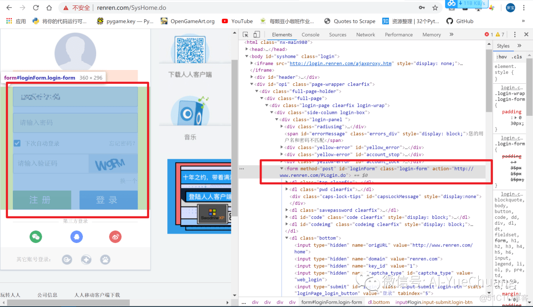Click the paw-shaped other-account login icon

click(105, 260)
